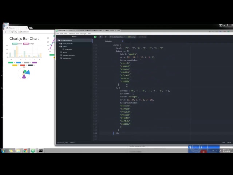Open the Atom editor from the taskbar

33,151
